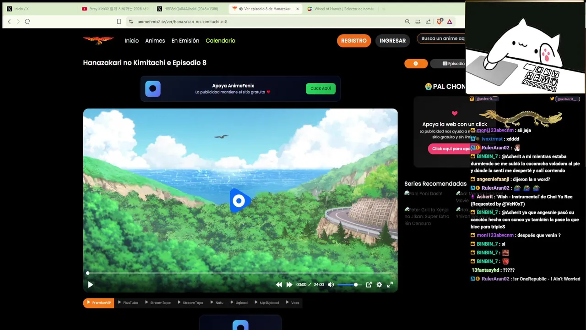Image resolution: width=586 pixels, height=330 pixels.
Task: Click chat username 13fantasyhd
Action: pos(486,270)
